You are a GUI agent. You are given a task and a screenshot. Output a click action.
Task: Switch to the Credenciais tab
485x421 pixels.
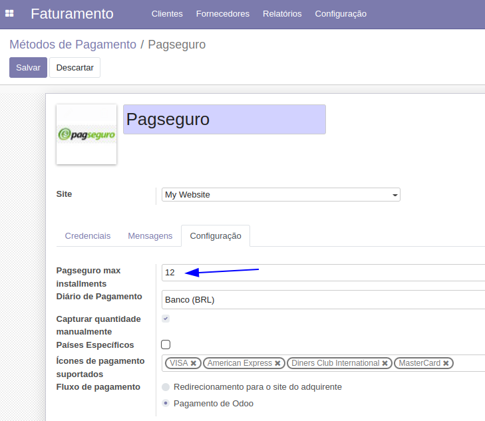88,236
